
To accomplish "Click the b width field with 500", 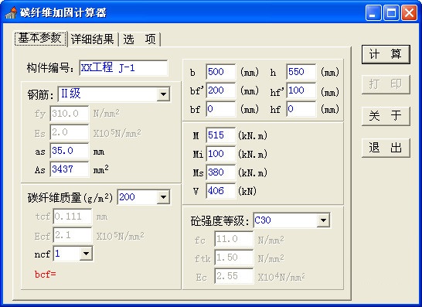I will tap(221, 72).
